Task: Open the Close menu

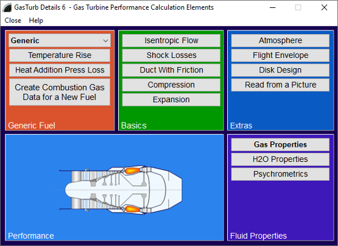Action: point(13,21)
